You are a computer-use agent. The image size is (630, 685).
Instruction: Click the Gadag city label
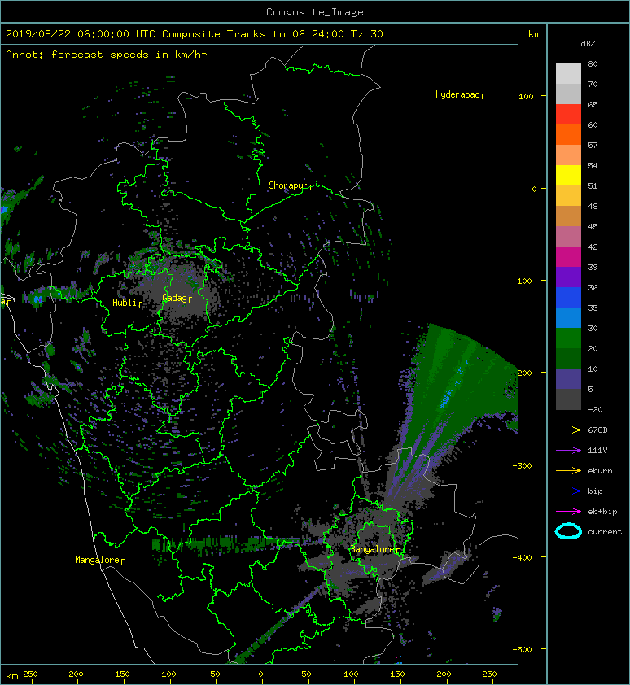177,299
